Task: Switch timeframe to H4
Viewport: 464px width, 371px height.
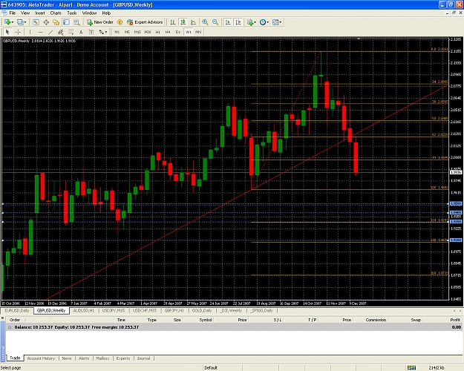Action: 168,32
